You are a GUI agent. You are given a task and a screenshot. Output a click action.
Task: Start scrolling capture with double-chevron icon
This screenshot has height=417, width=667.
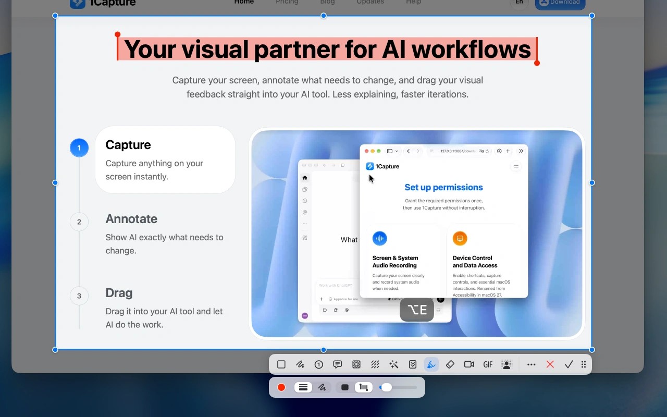click(x=413, y=364)
